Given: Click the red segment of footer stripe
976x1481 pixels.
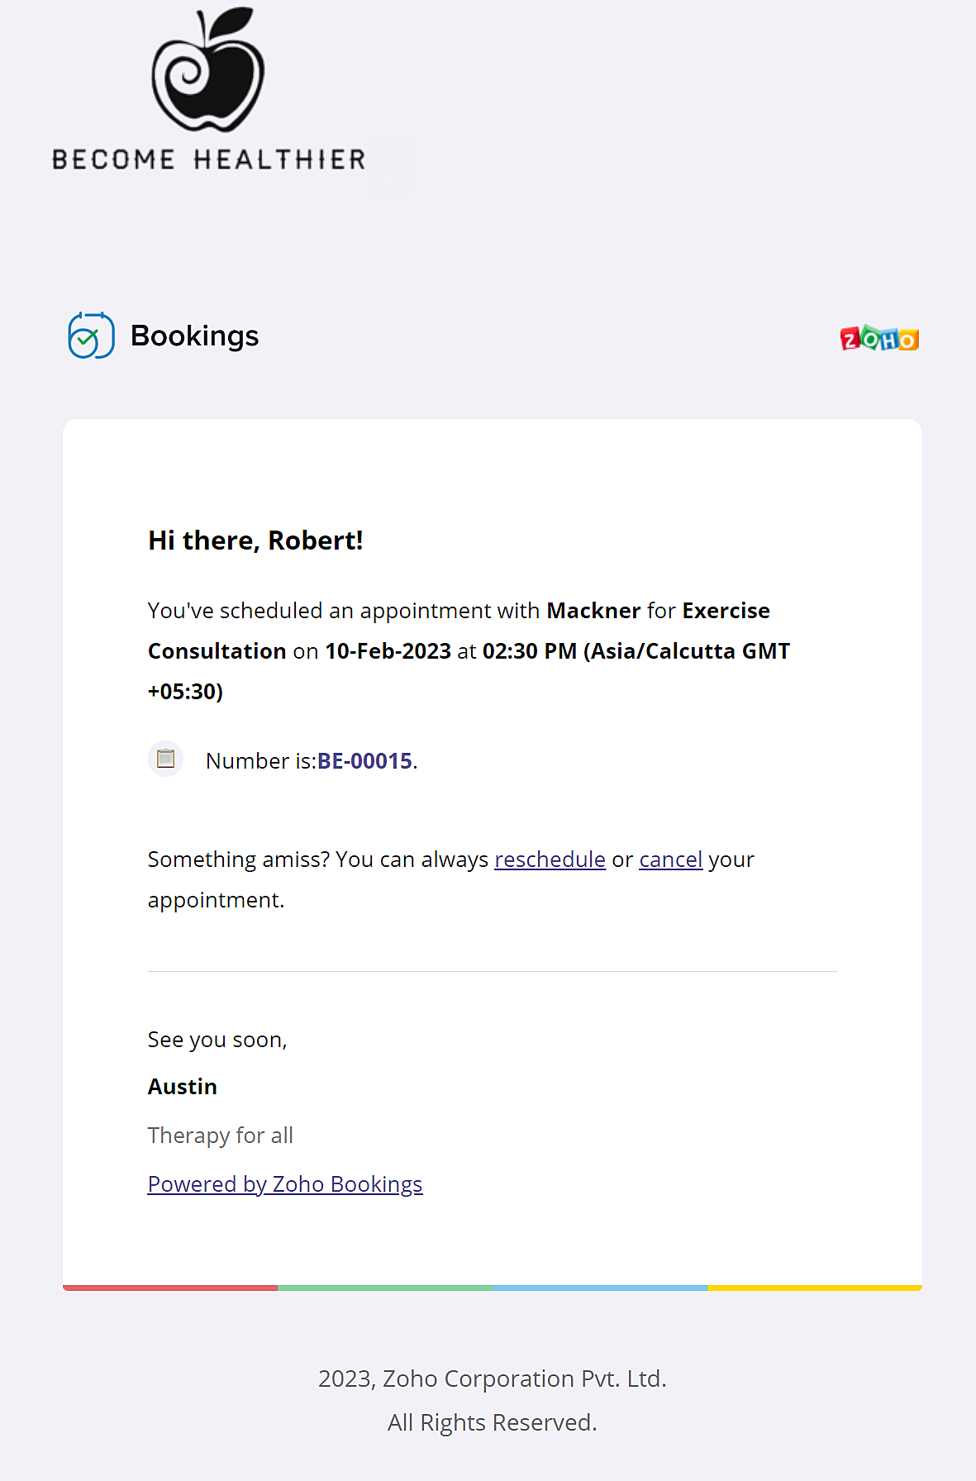Looking at the screenshot, I should click(170, 1288).
